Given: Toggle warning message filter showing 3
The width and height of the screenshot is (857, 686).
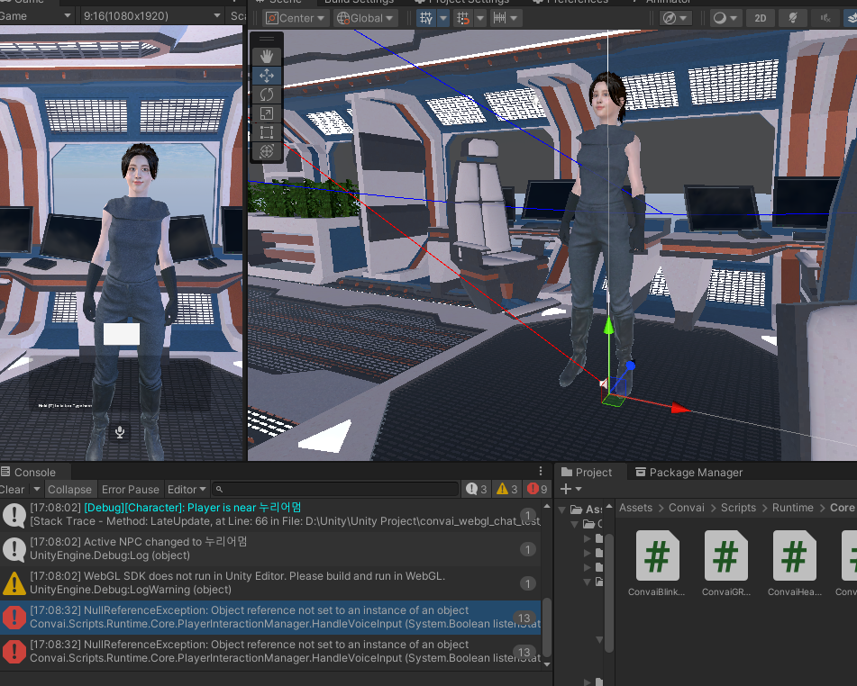Looking at the screenshot, I should [x=506, y=490].
